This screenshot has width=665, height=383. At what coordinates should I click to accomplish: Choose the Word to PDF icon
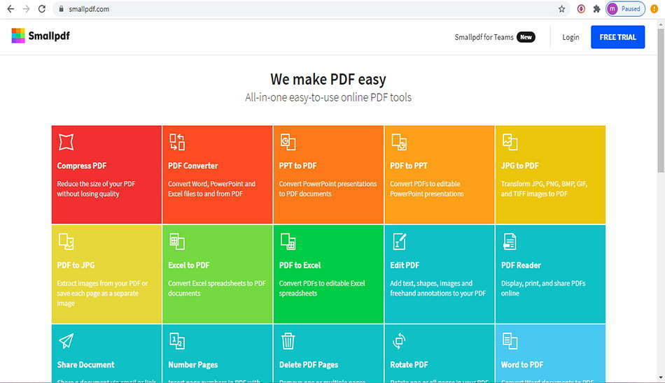510,341
